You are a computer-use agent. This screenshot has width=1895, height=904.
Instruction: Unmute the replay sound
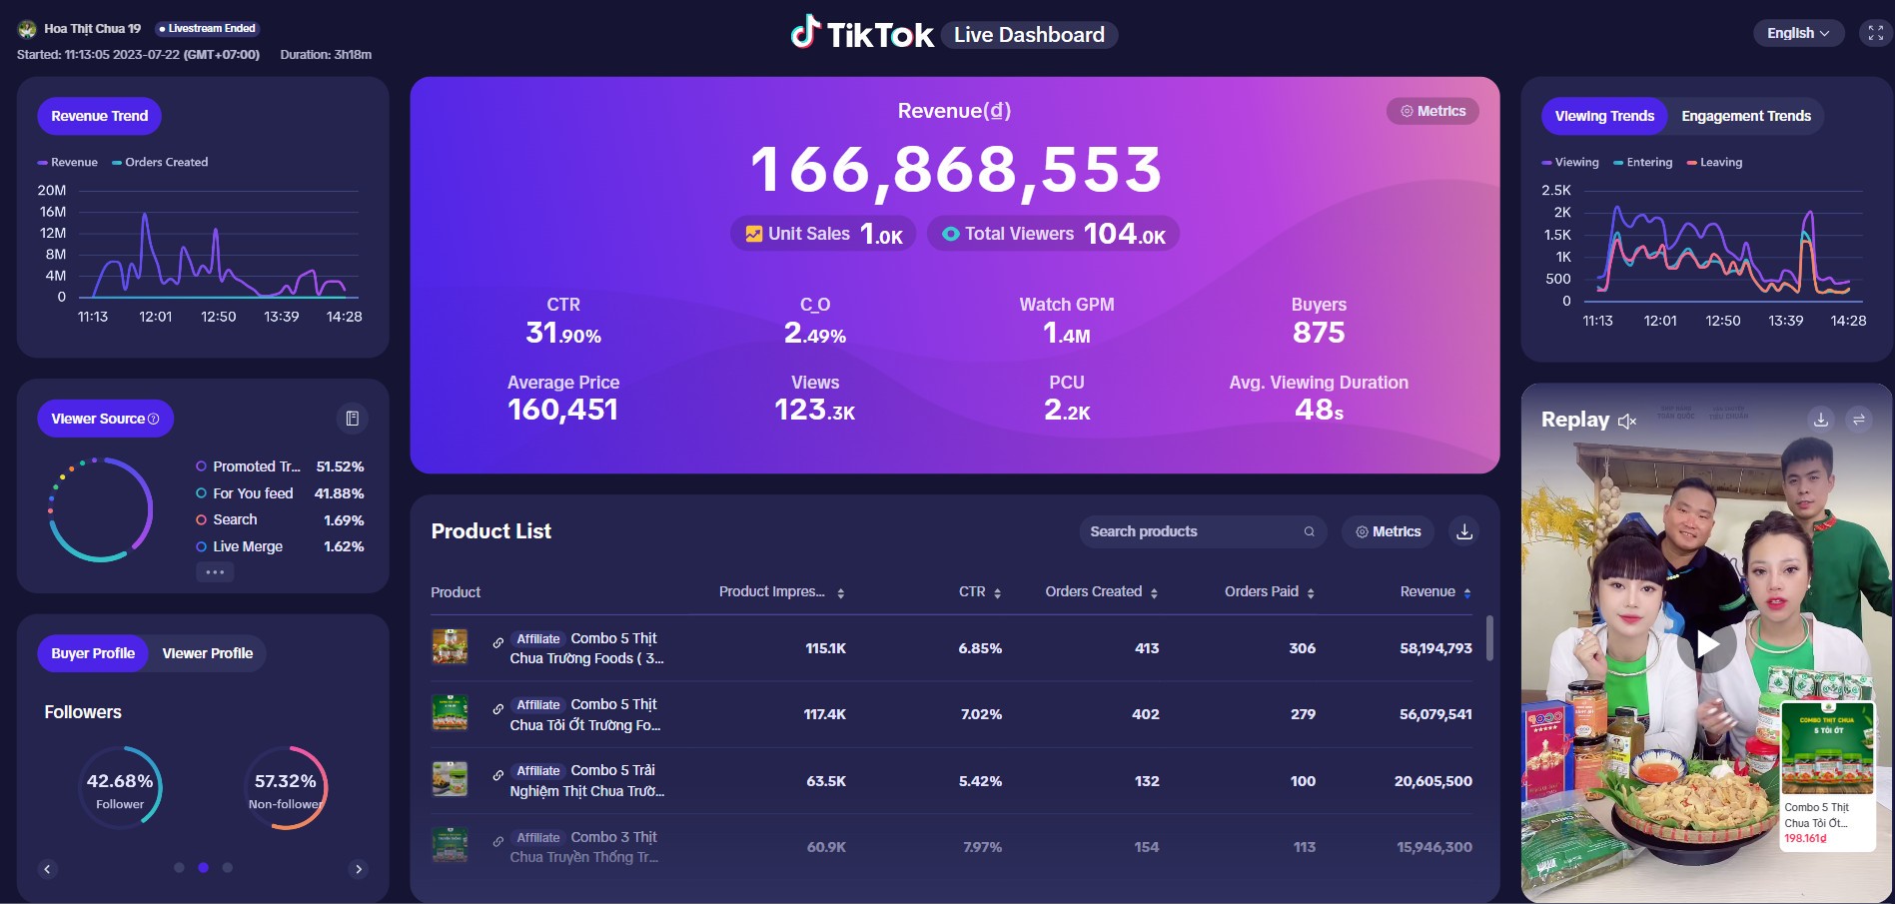1627,422
